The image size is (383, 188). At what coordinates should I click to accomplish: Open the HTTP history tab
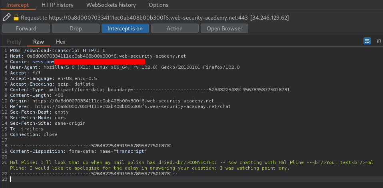point(58,5)
